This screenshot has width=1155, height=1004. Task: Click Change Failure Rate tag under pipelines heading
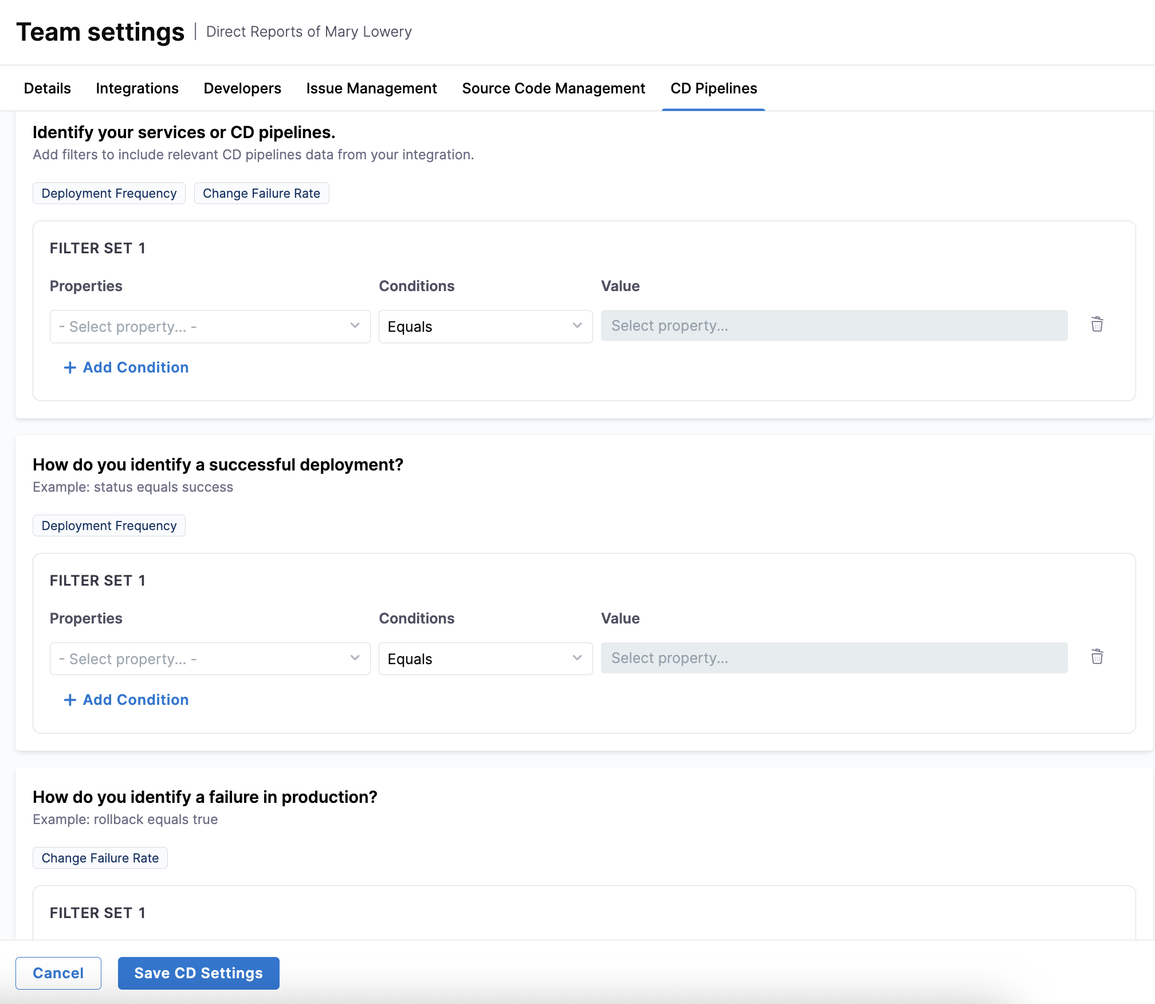pyautogui.click(x=261, y=193)
